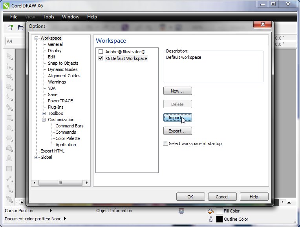The height and width of the screenshot is (227, 300).
Task: Check the Adobe Illustrator workspace checkbox
Action: [101, 52]
